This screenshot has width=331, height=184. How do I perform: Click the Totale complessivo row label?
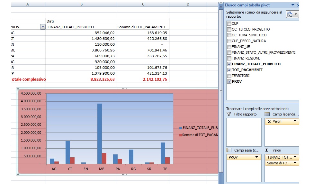tap(28, 79)
